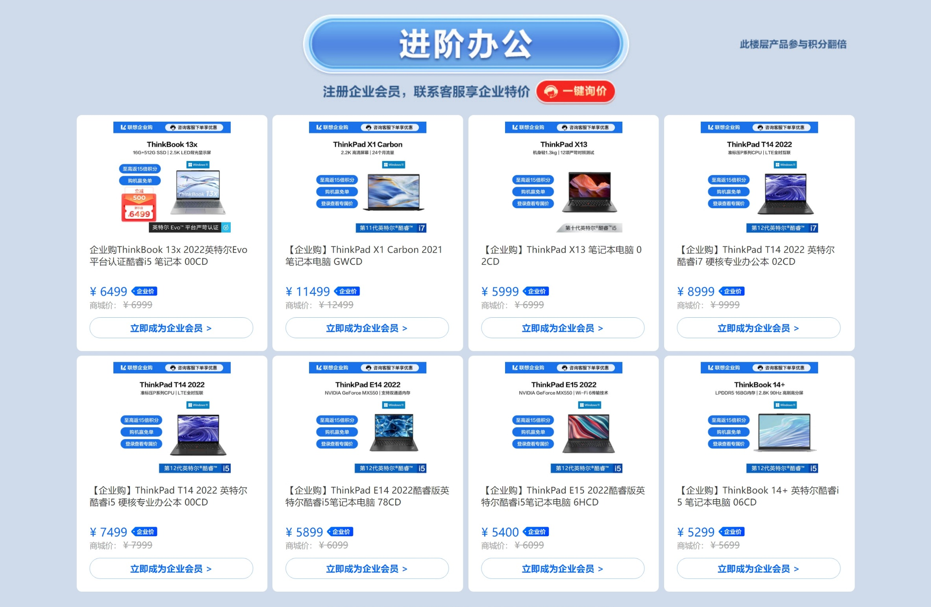
Task: Click title ThinkPad X1 Carbon 2021 笔记本电脑 GWCD
Action: tap(364, 255)
